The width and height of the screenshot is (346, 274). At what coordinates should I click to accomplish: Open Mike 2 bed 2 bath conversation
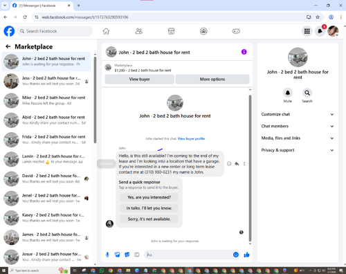46,100
